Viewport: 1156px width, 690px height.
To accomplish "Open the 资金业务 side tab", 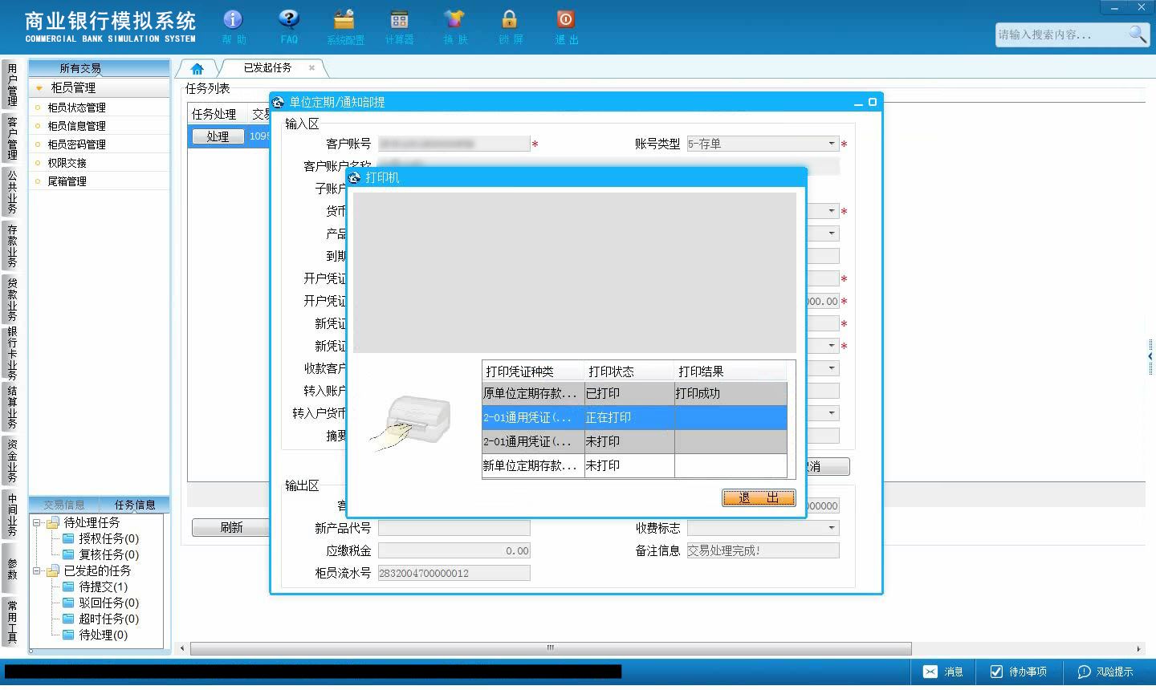I will tap(12, 461).
